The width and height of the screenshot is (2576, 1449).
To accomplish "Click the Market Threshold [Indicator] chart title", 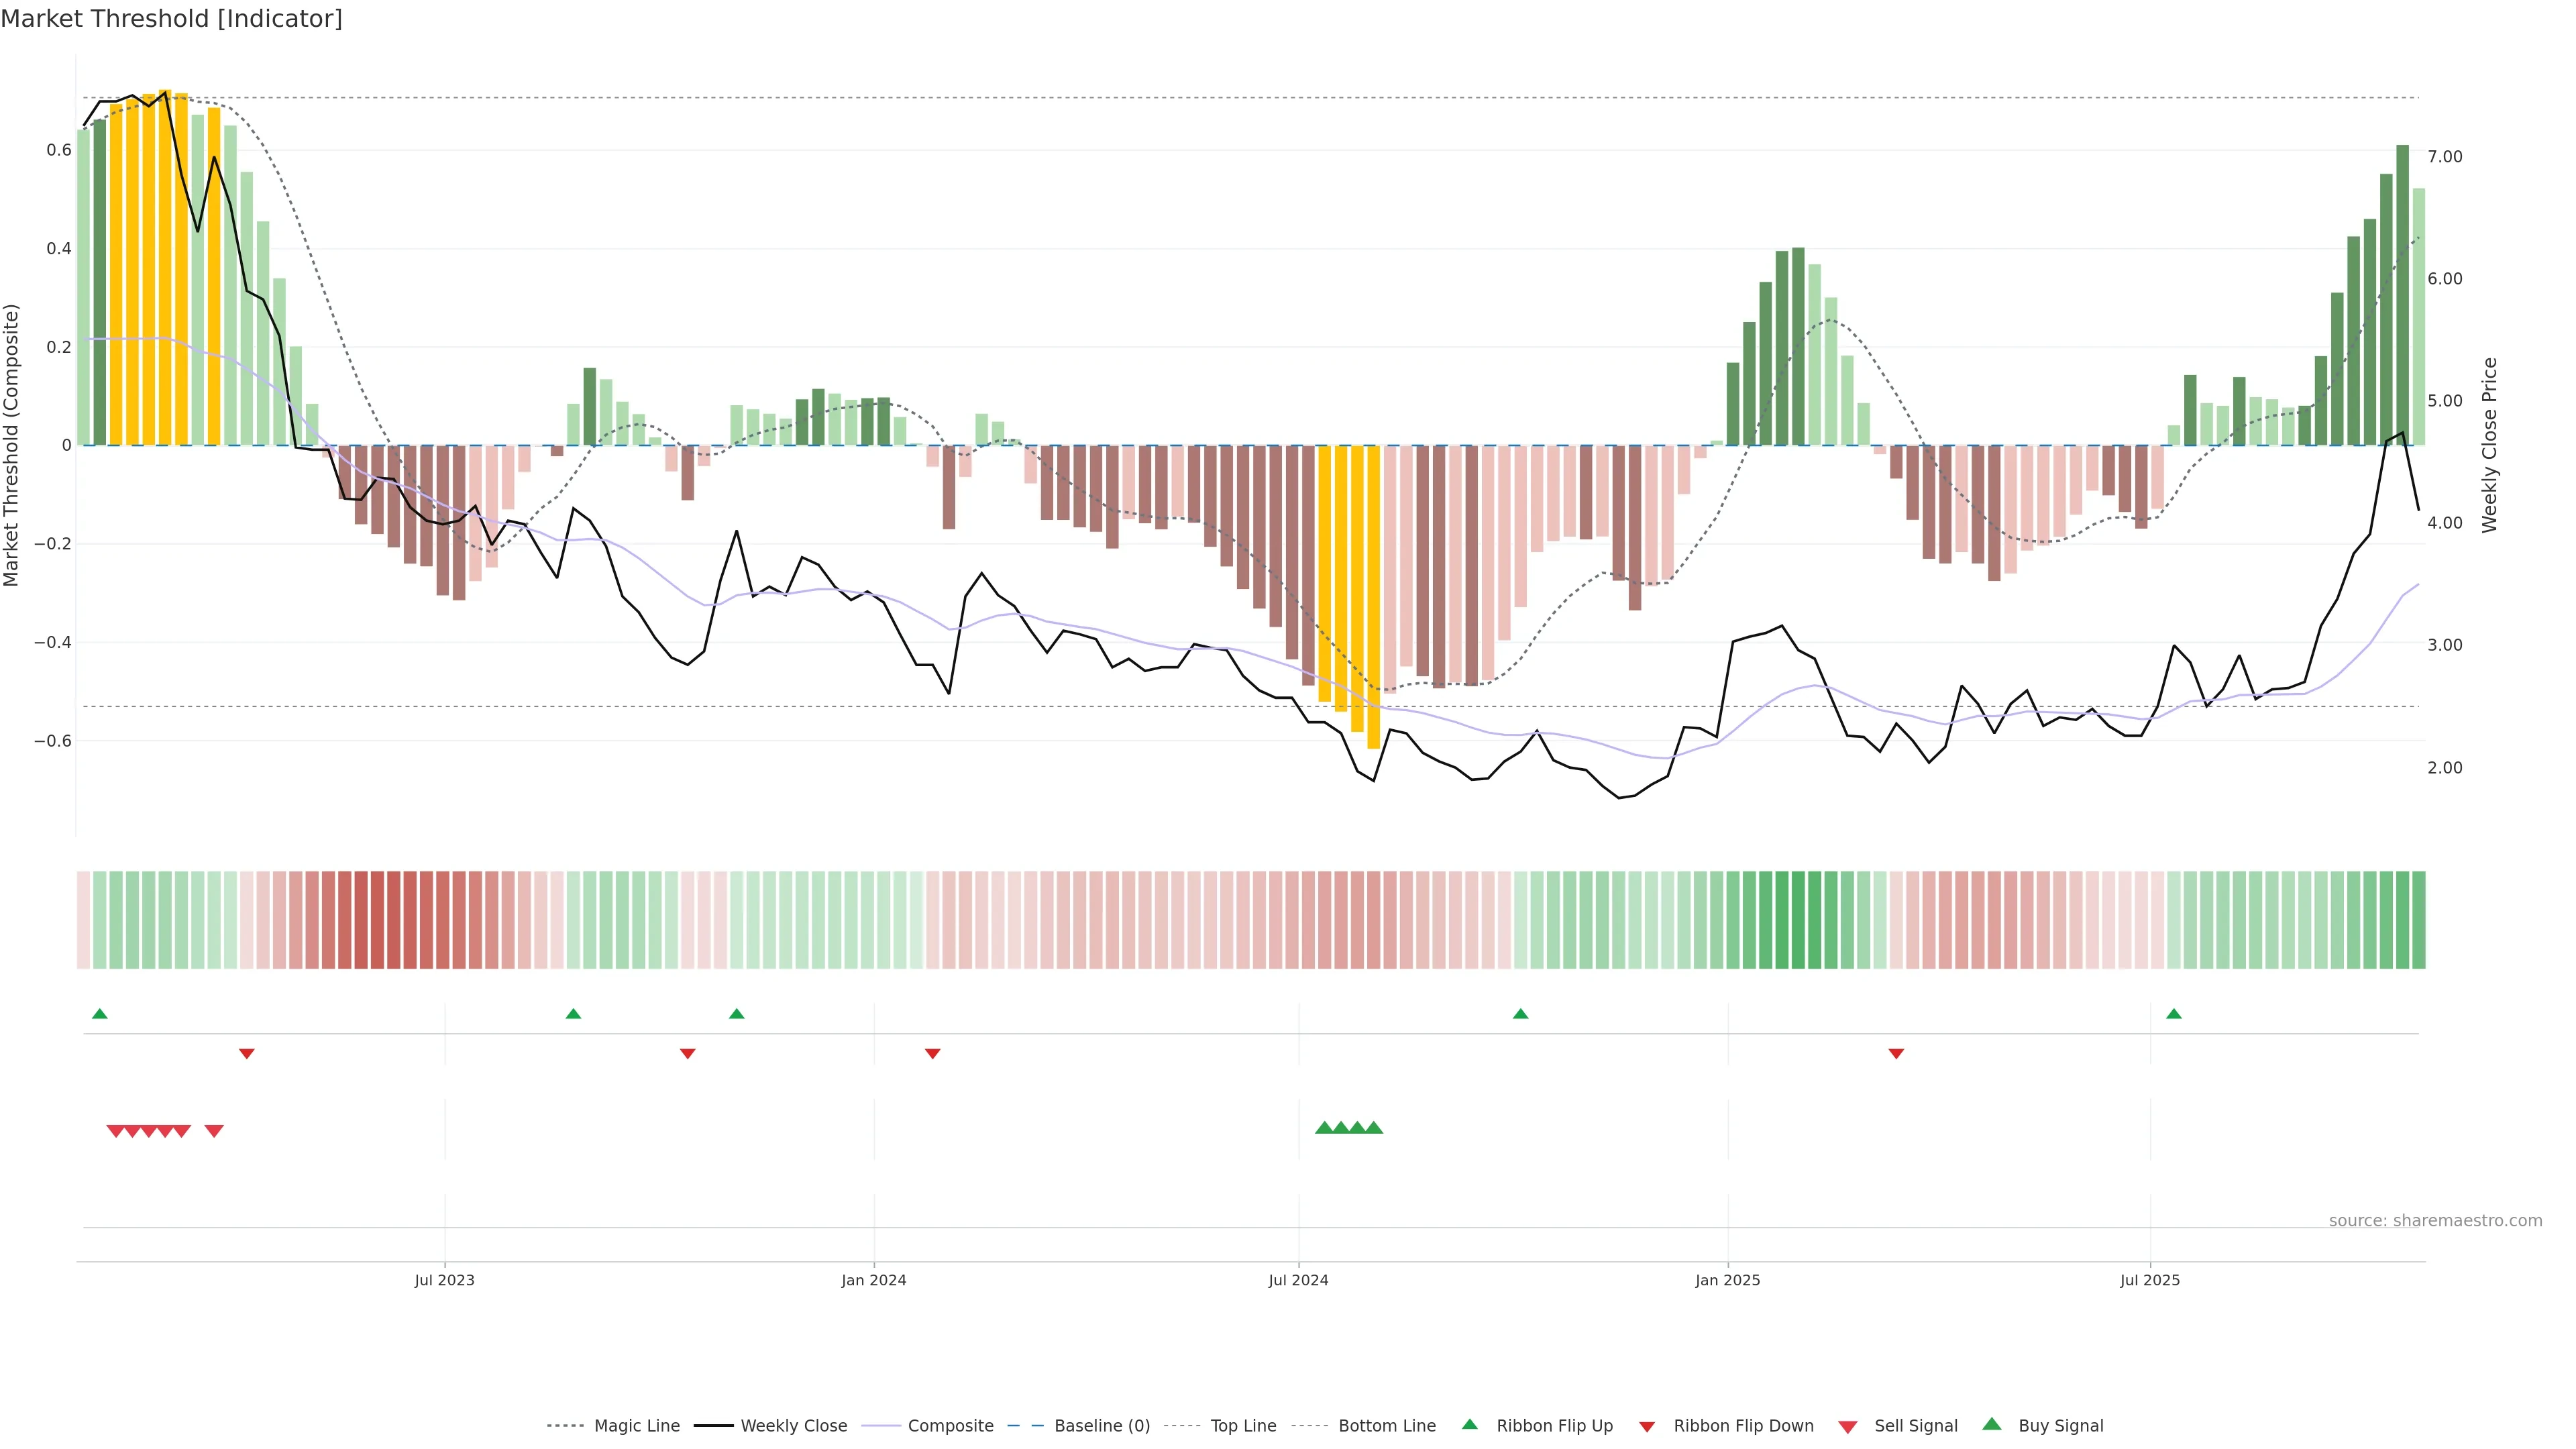I will pos(172,19).
